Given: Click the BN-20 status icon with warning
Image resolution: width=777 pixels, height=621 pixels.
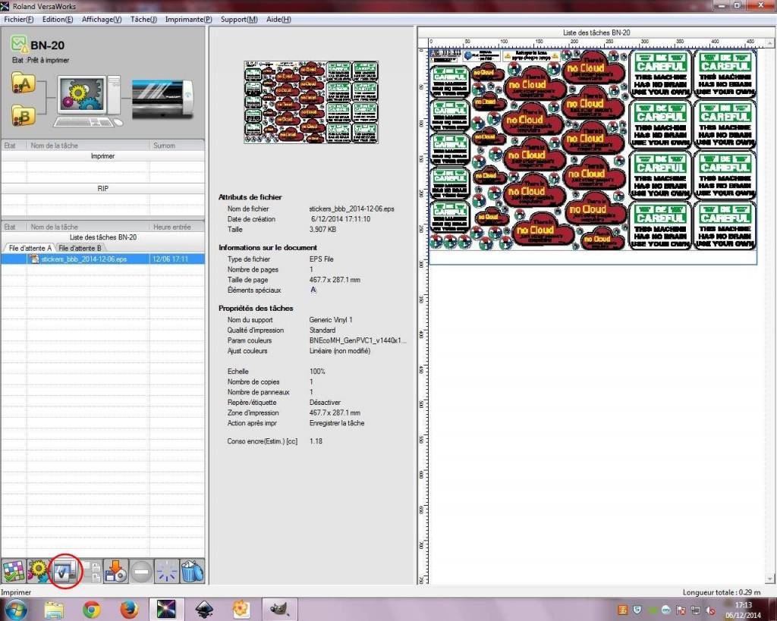Looking at the screenshot, I should [x=19, y=45].
